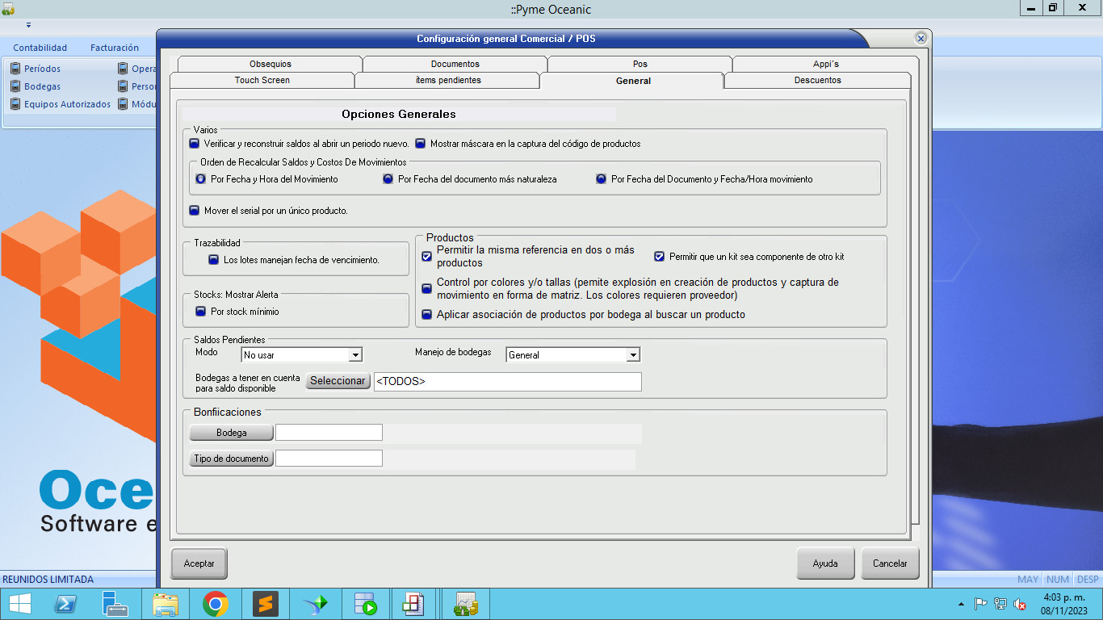Expand the 'Manejo de bodegas' dropdown
The width and height of the screenshot is (1103, 620).
click(633, 355)
